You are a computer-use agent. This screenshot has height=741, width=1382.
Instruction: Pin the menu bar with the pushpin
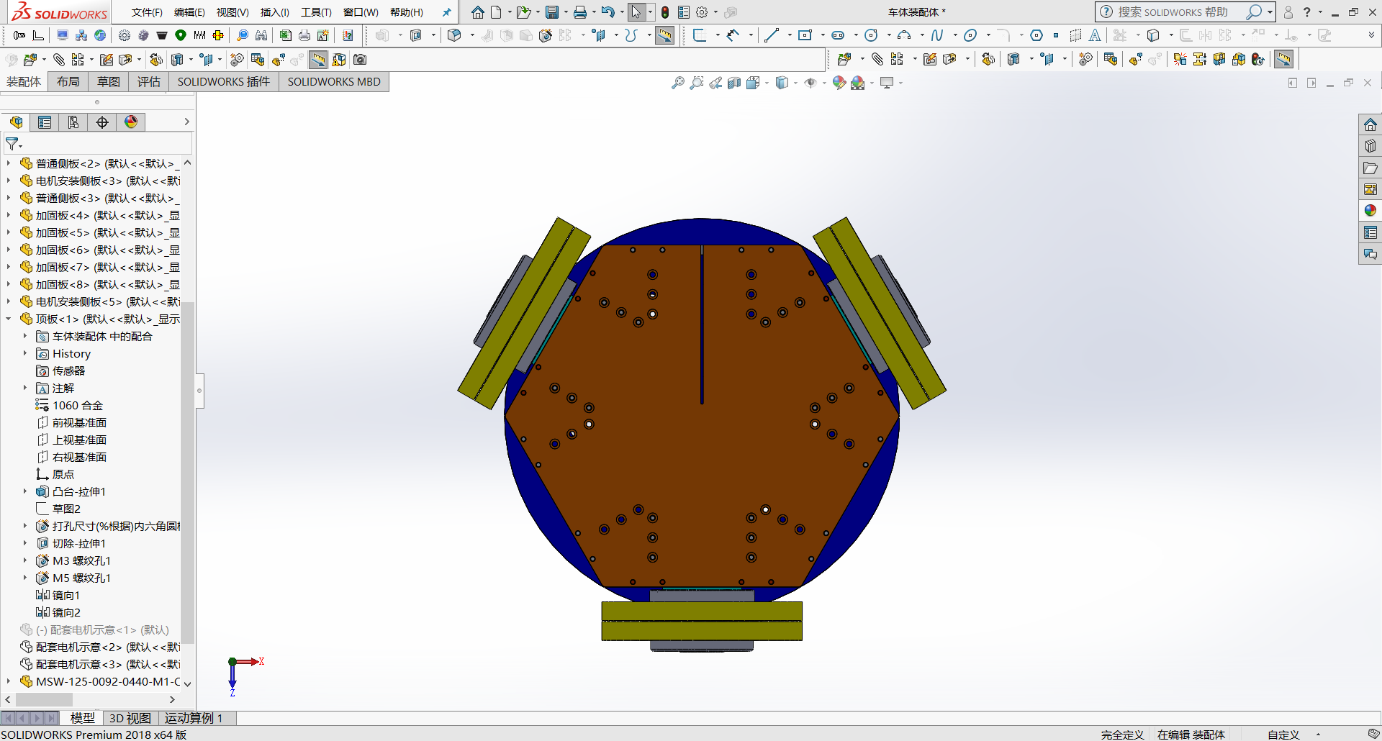point(446,12)
